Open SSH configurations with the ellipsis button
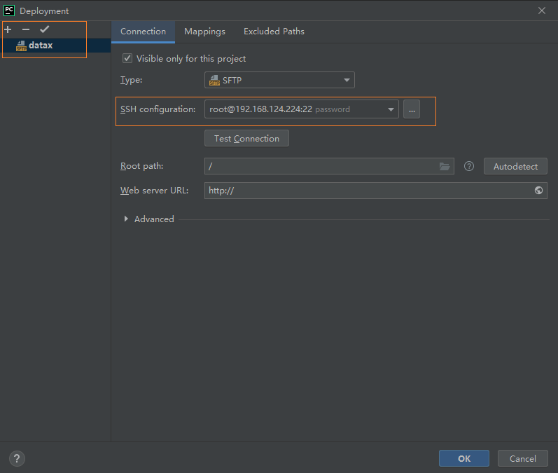Image resolution: width=558 pixels, height=473 pixels. tap(412, 109)
